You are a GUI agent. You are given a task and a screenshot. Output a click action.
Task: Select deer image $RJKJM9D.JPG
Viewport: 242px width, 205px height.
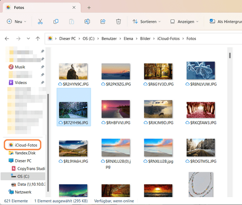[x=158, y=109]
